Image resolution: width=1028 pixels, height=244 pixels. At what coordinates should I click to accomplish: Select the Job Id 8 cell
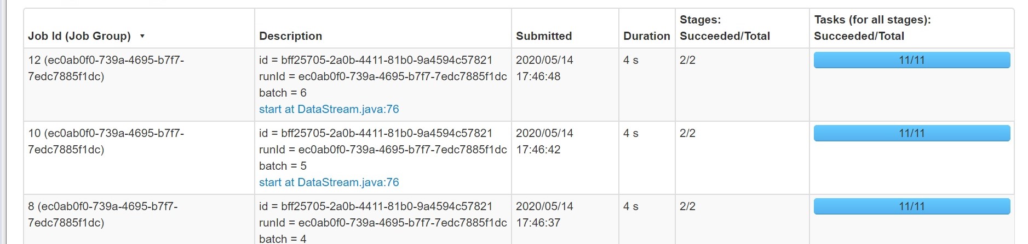(102, 215)
